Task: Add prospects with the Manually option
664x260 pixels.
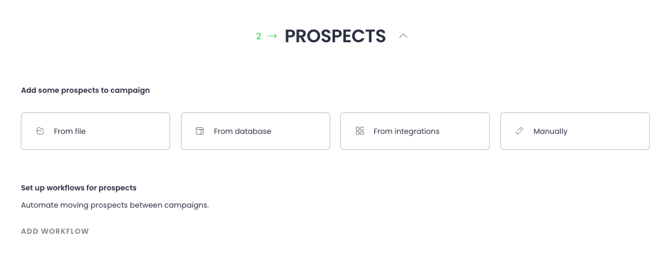Action: (575, 131)
